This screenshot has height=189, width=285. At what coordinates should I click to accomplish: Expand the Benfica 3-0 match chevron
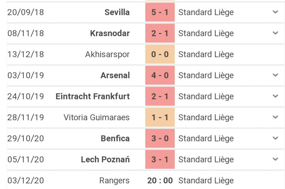(275, 138)
